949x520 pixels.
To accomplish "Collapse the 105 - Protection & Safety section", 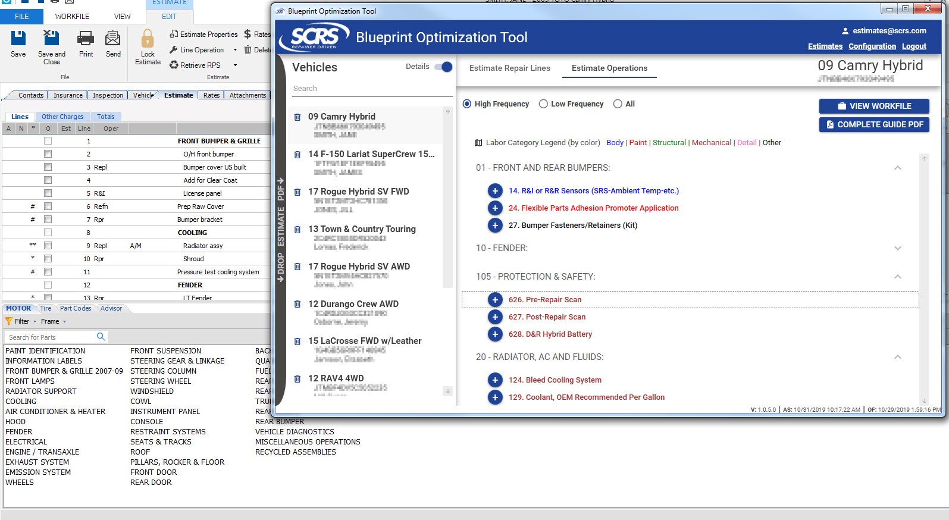I will tap(897, 277).
